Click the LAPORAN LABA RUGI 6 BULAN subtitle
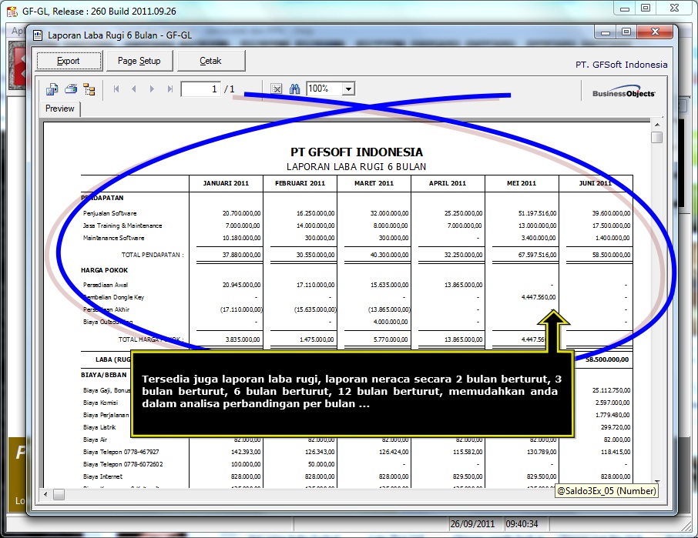Image resolution: width=698 pixels, height=538 pixels. (356, 167)
